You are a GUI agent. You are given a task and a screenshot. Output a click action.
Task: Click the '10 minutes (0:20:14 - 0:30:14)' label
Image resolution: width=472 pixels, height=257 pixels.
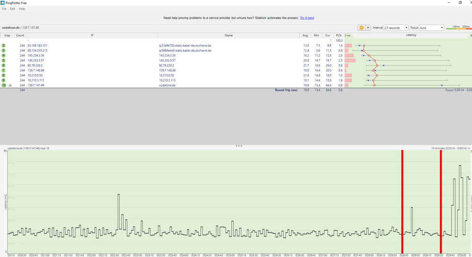[x=449, y=148]
